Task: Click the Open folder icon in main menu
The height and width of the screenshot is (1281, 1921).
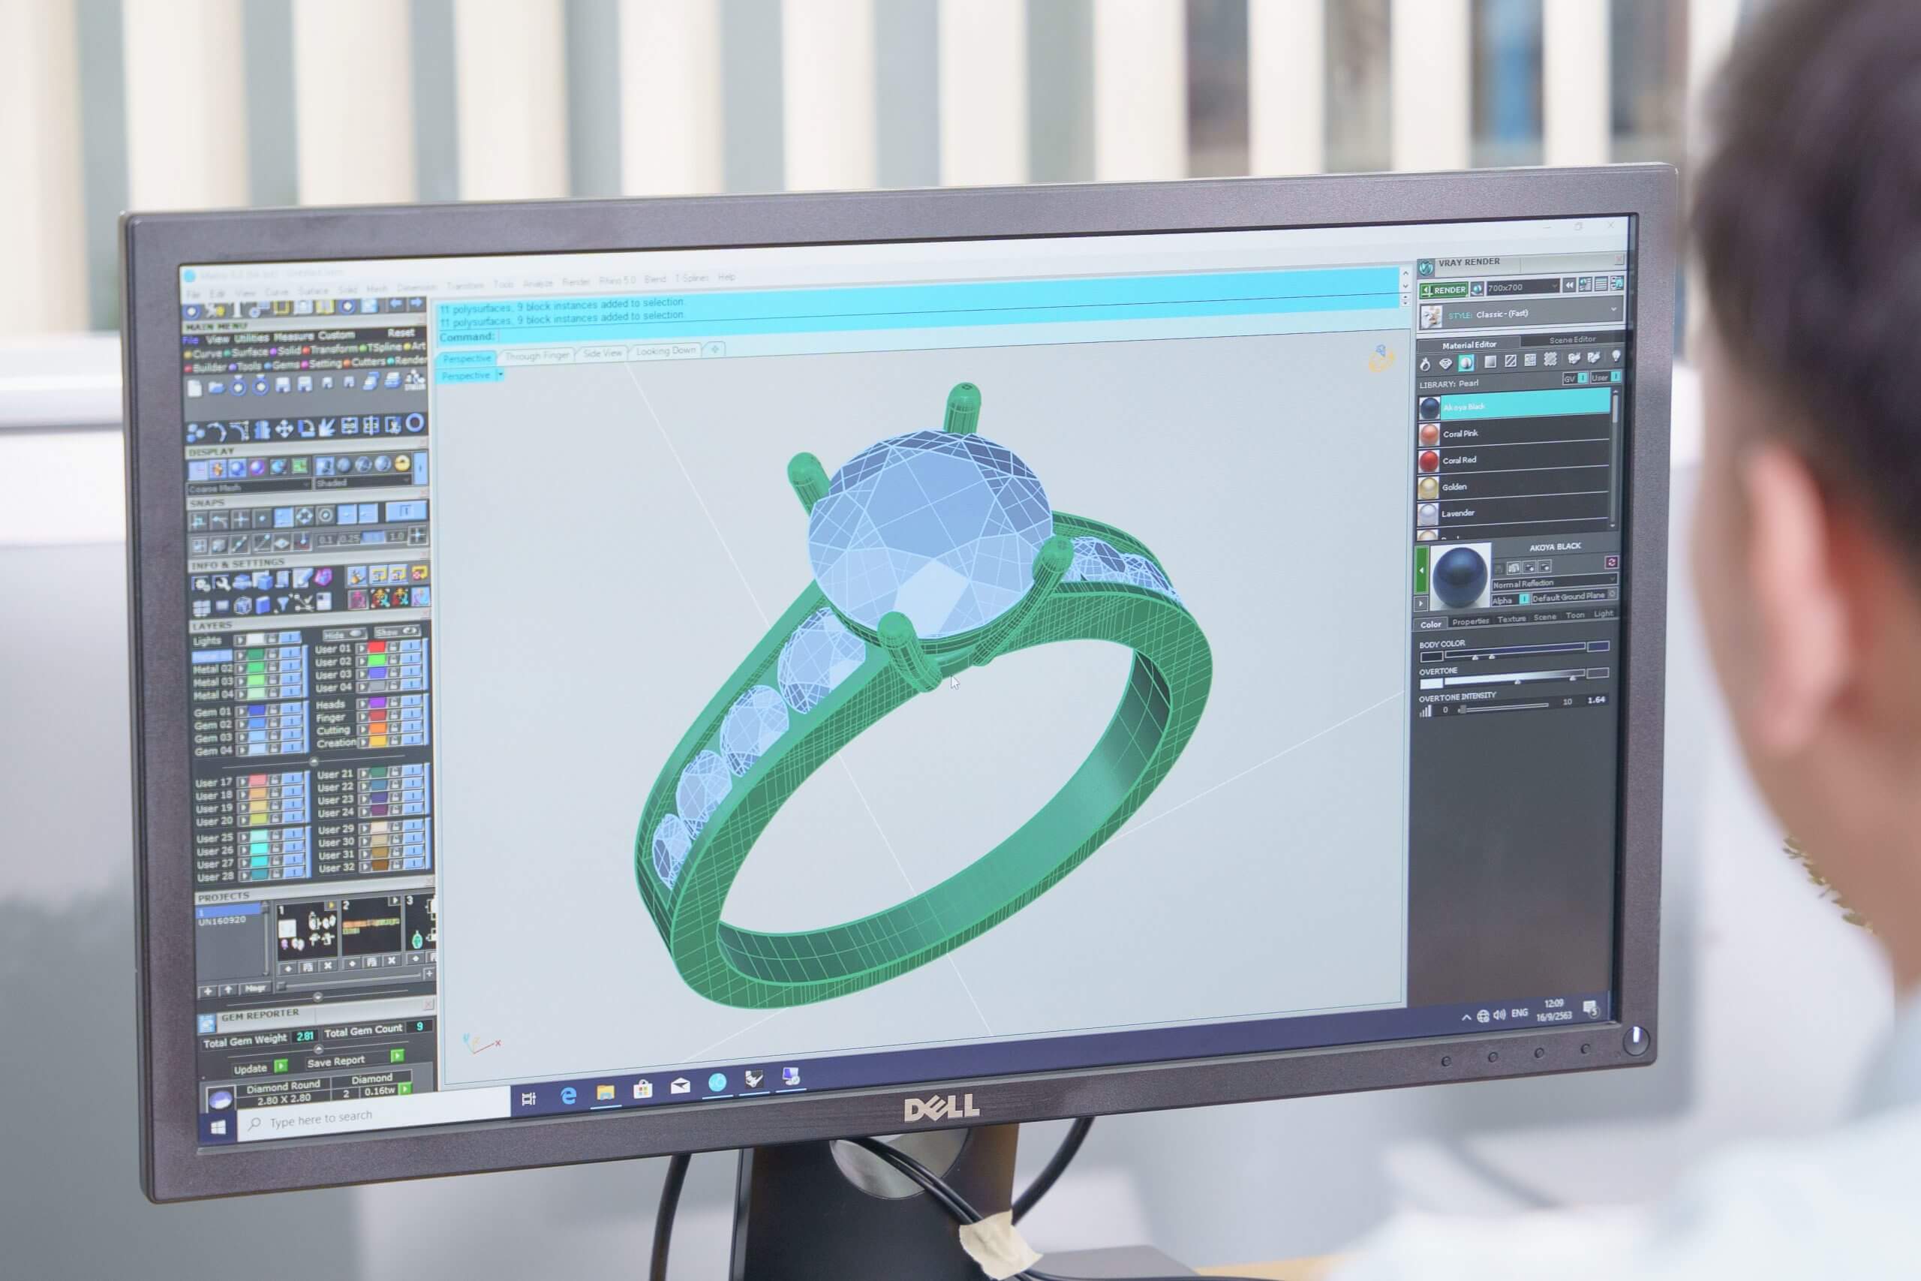Action: click(x=215, y=387)
